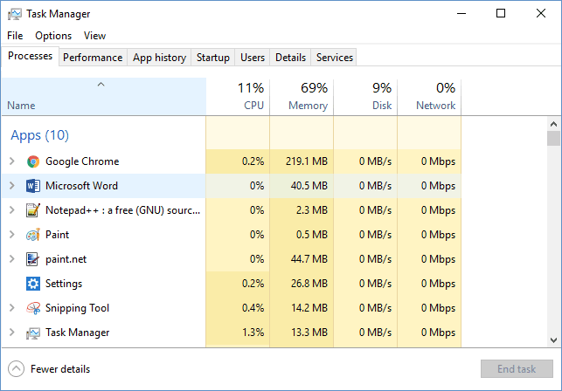The height and width of the screenshot is (391, 562).
Task: Click the End task button
Action: [x=517, y=369]
